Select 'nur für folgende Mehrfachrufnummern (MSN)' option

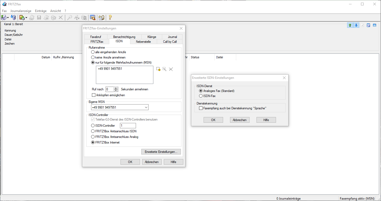pos(93,63)
